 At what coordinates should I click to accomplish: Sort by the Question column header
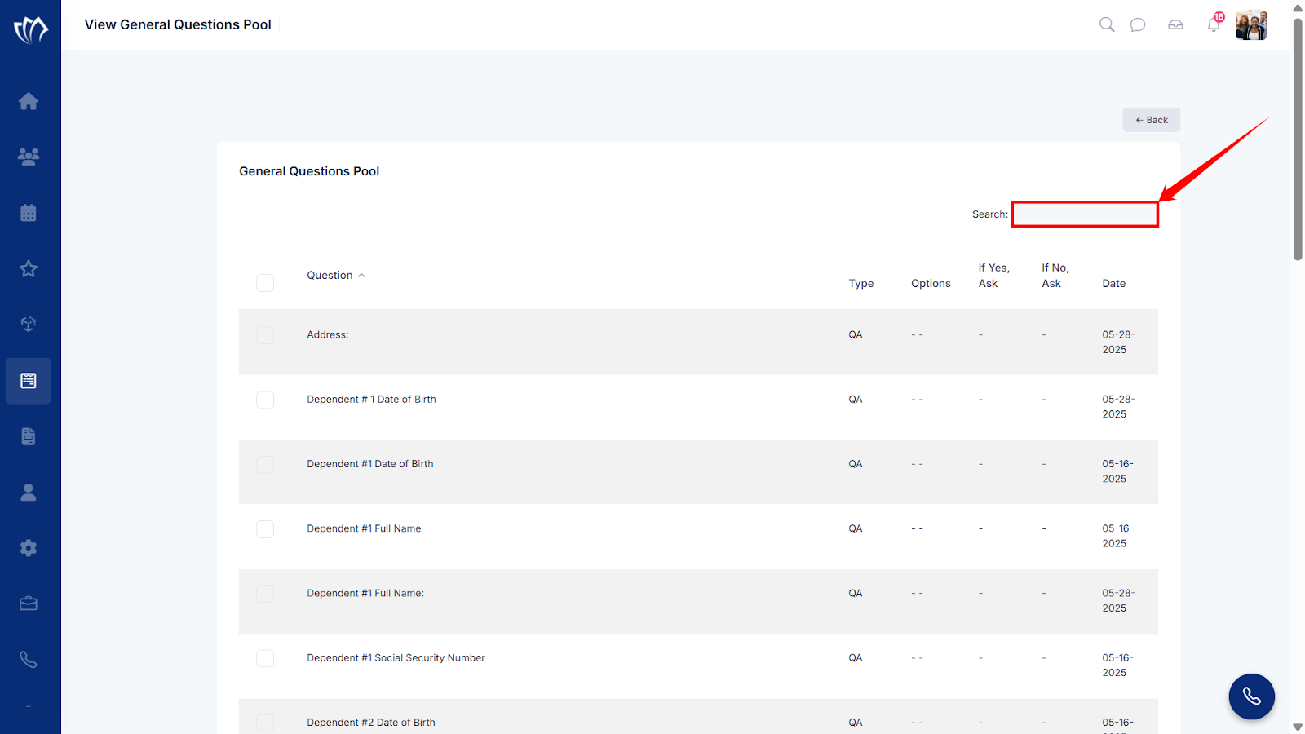click(335, 276)
